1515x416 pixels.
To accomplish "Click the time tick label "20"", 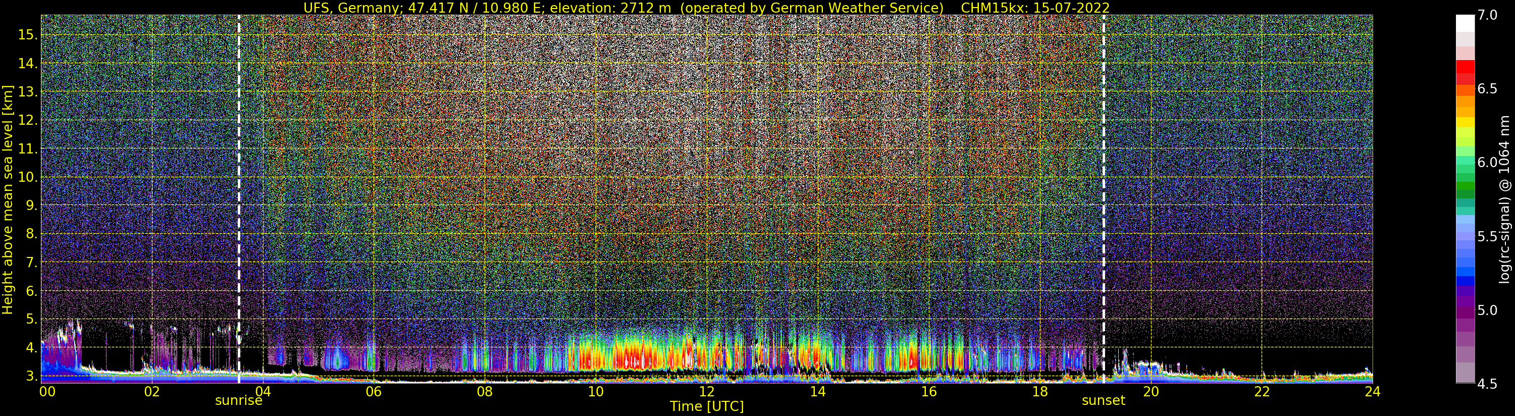I will point(1151,391).
